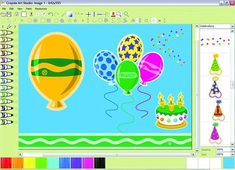Open the Size 100% dropdown
Viewport: 235px width, 170px height.
232,154
